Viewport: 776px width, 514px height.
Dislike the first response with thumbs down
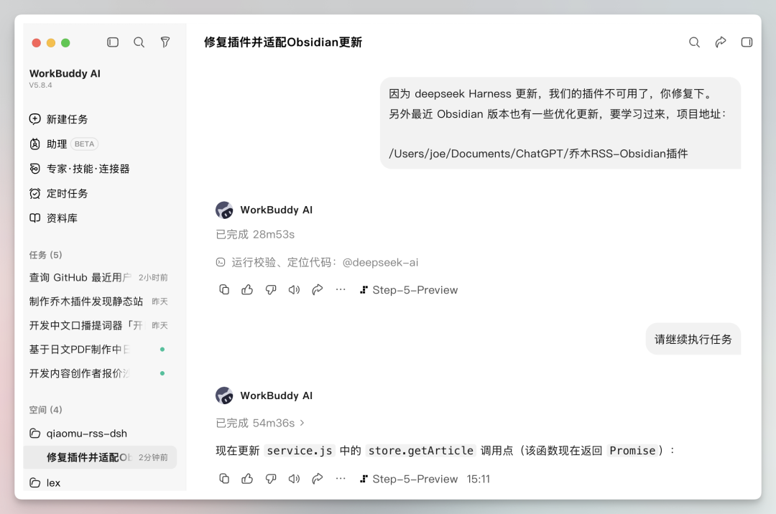coord(271,289)
